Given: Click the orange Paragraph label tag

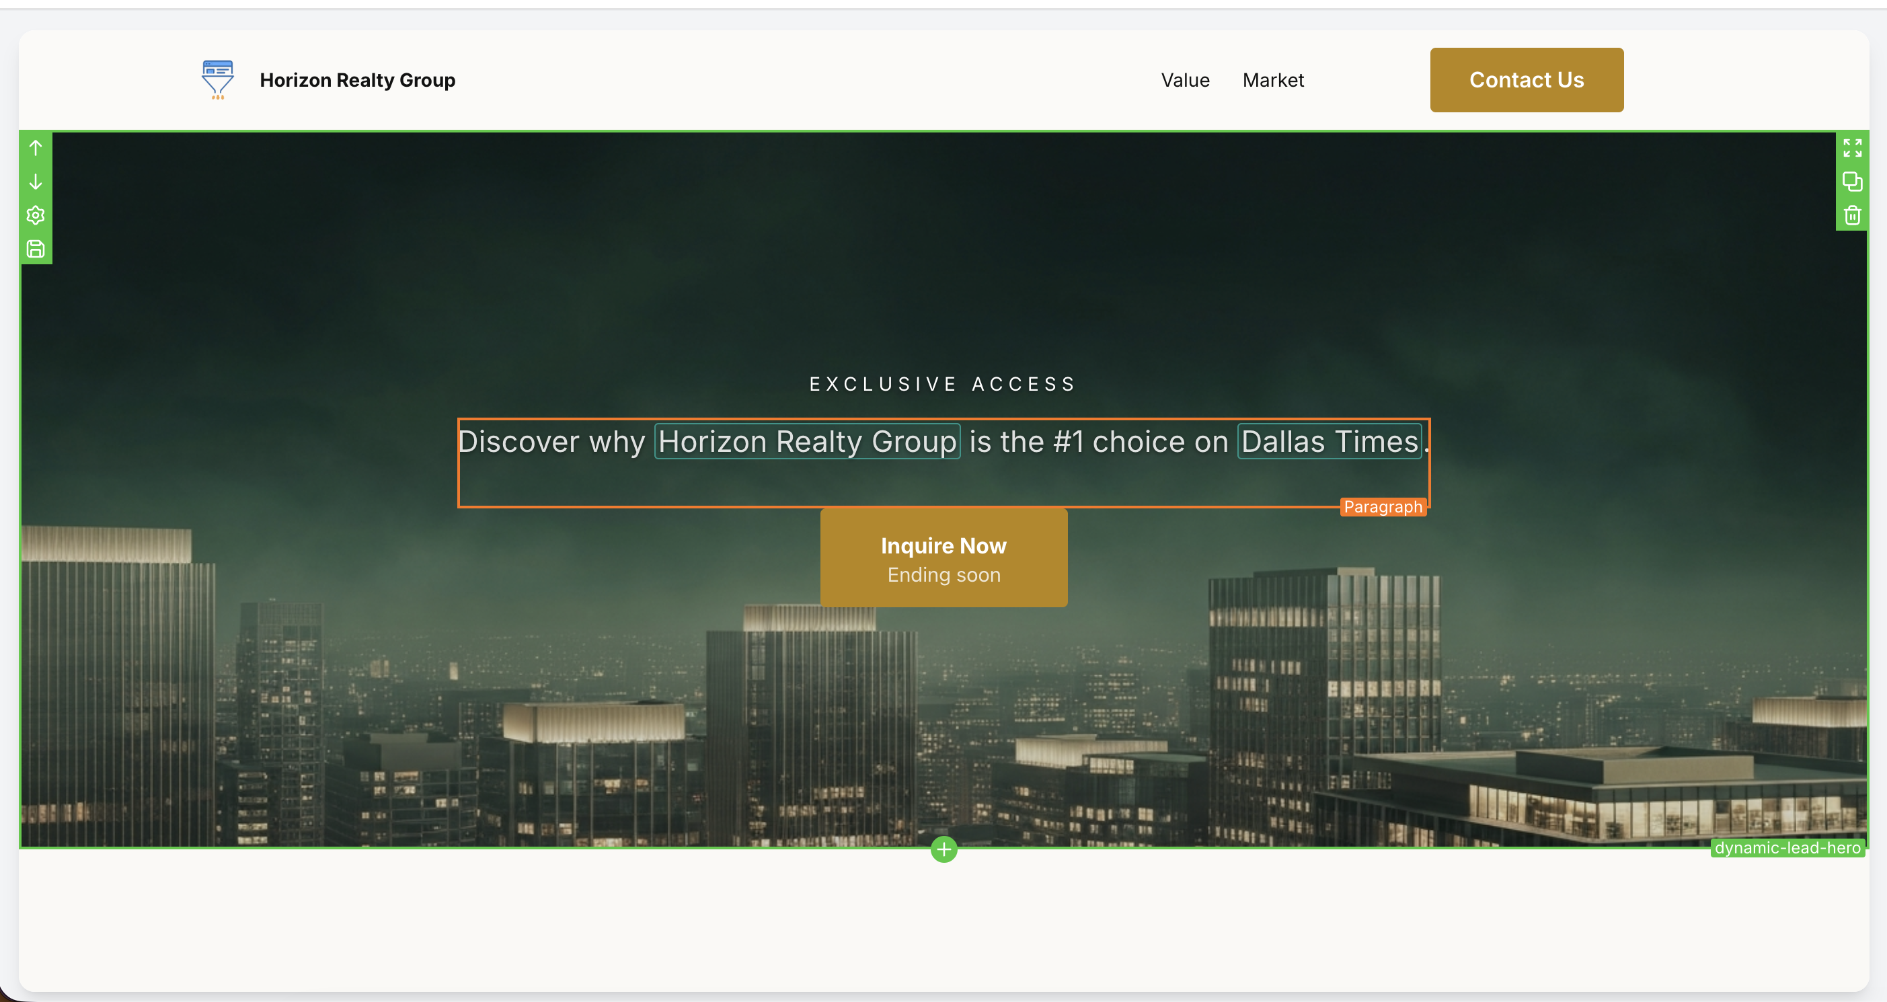Looking at the screenshot, I should 1383,507.
